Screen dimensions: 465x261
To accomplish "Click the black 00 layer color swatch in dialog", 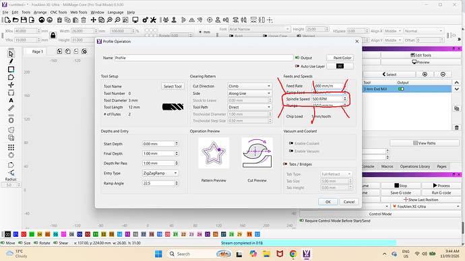I will click(340, 67).
